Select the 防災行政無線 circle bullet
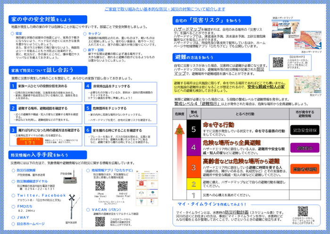The image size is (330, 234). tap(14, 170)
